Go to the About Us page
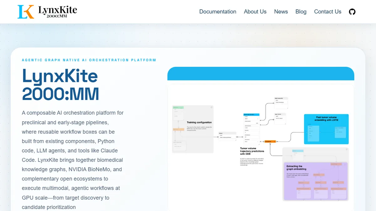This screenshot has height=211, width=376. tap(255, 12)
